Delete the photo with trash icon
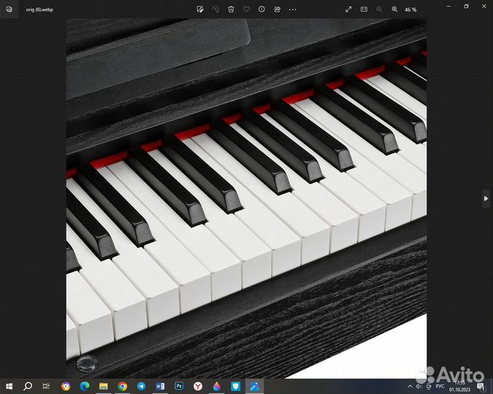This screenshot has width=493, height=394. pyautogui.click(x=231, y=9)
